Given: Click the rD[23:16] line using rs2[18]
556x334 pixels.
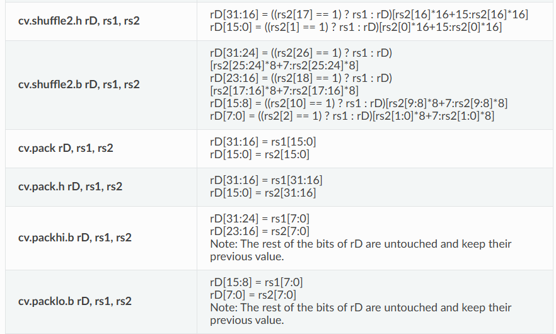Looking at the screenshot, I should pyautogui.click(x=301, y=84).
